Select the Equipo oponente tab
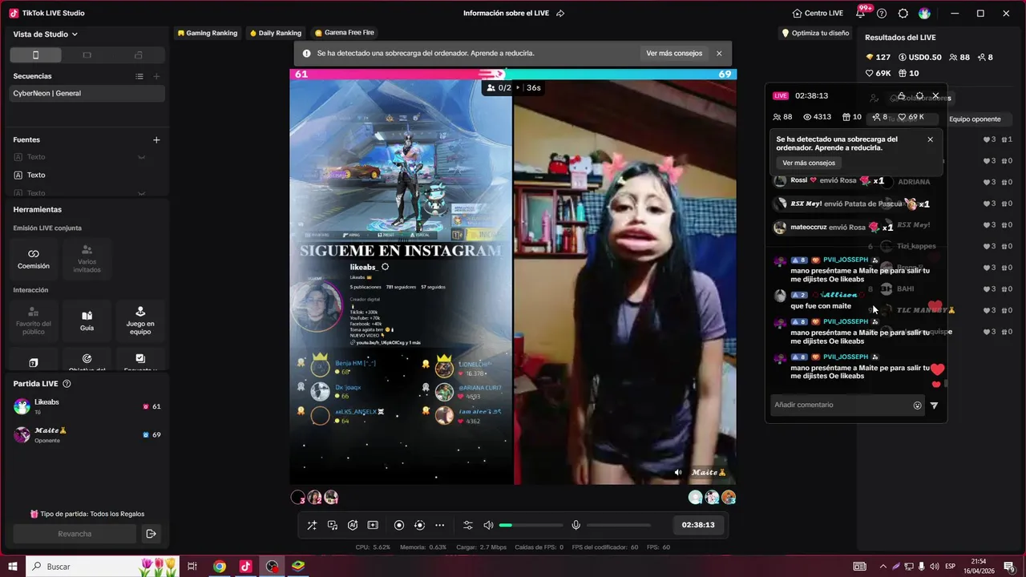The height and width of the screenshot is (577, 1026). click(x=975, y=119)
